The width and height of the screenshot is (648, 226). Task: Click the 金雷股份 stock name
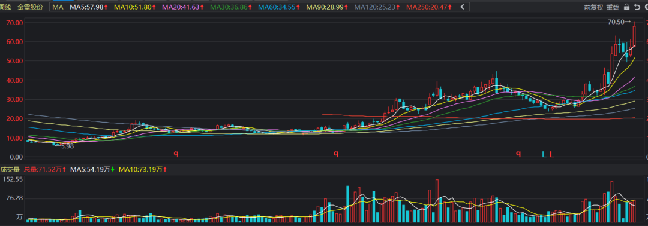click(30, 7)
